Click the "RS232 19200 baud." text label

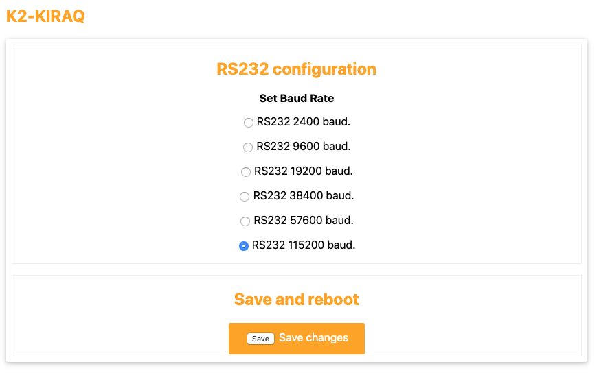click(x=304, y=171)
